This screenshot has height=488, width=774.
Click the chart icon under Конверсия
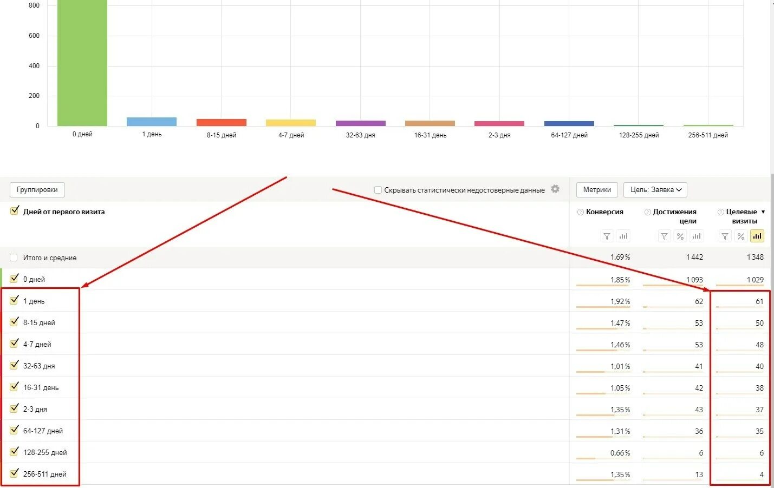623,236
